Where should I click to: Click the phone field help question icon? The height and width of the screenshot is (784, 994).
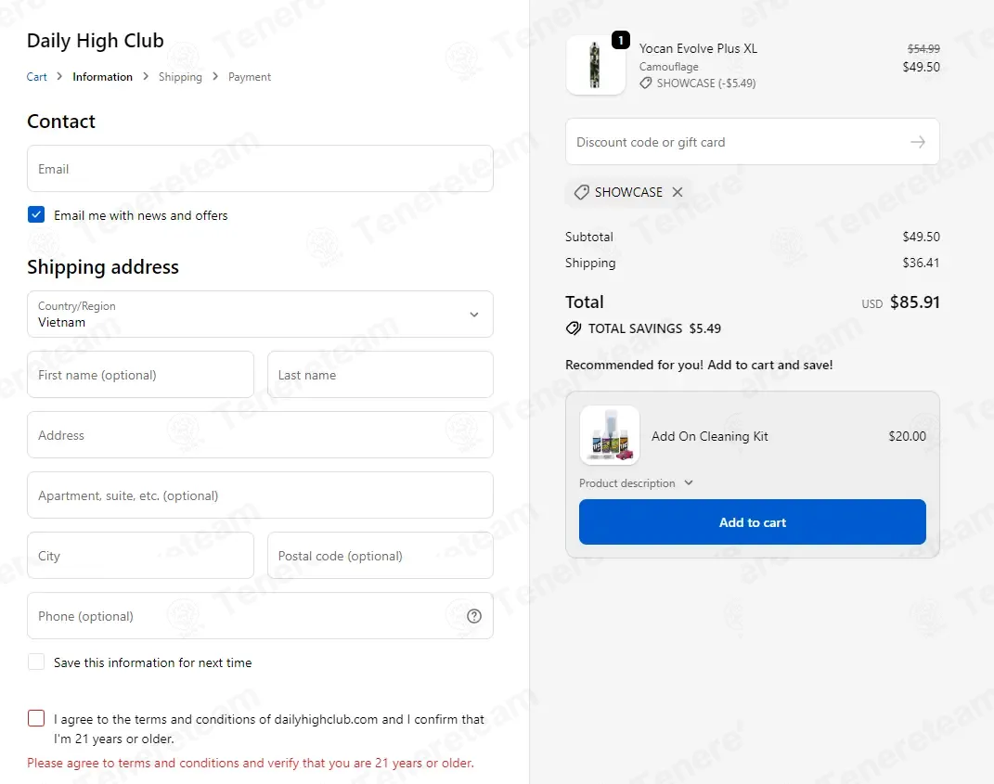point(474,616)
